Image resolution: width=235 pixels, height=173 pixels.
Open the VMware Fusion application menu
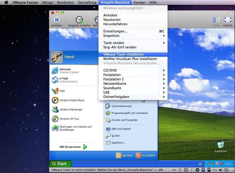tap(25, 3)
